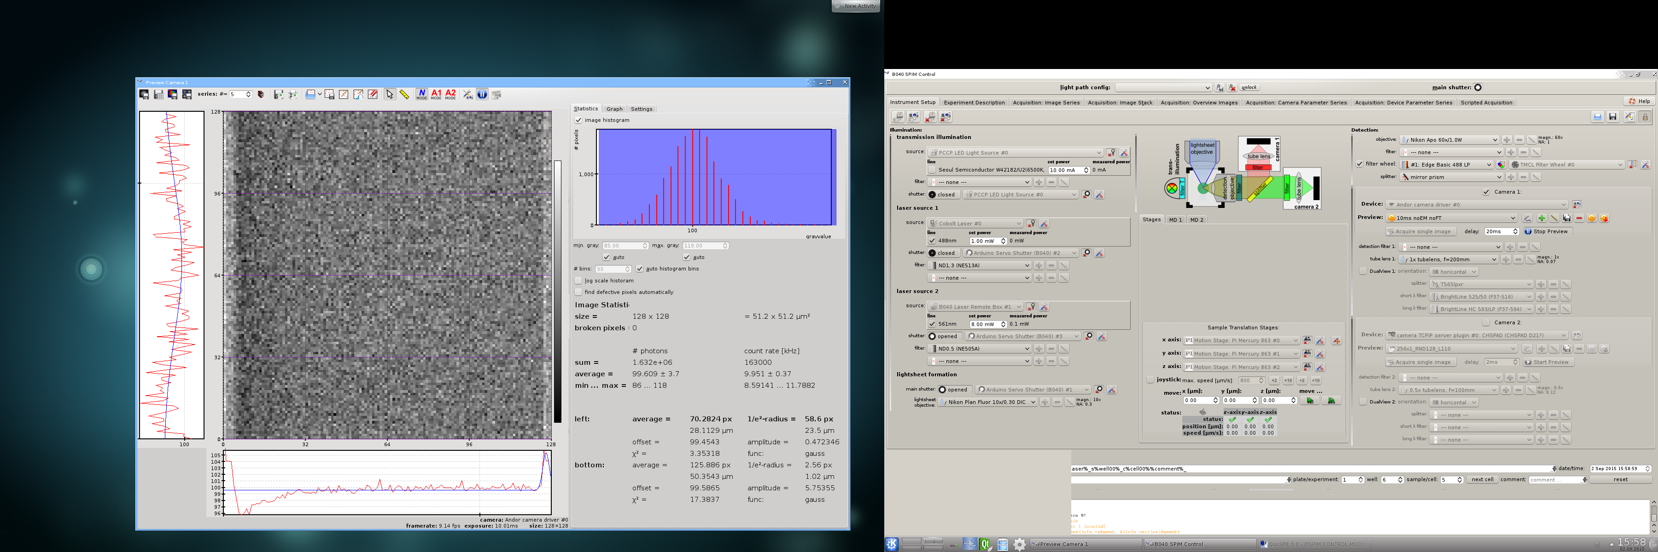Click red minus to delete preview configuration
Viewport: 1658px width, 552px height.
point(1579,218)
